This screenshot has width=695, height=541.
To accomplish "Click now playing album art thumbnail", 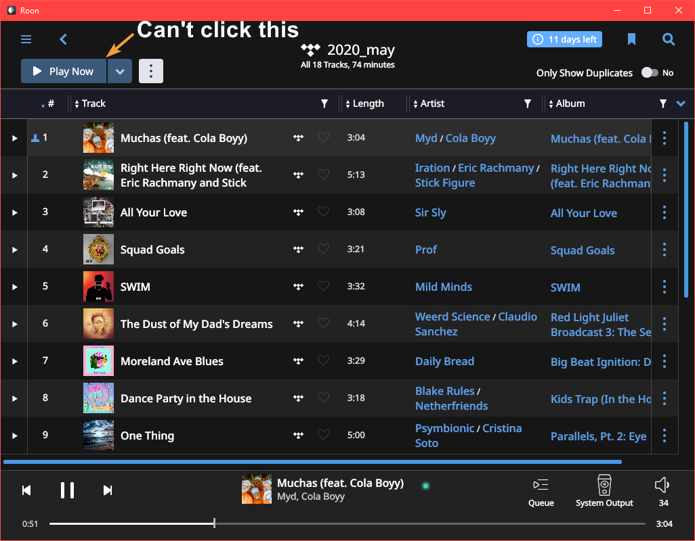I will tap(257, 489).
